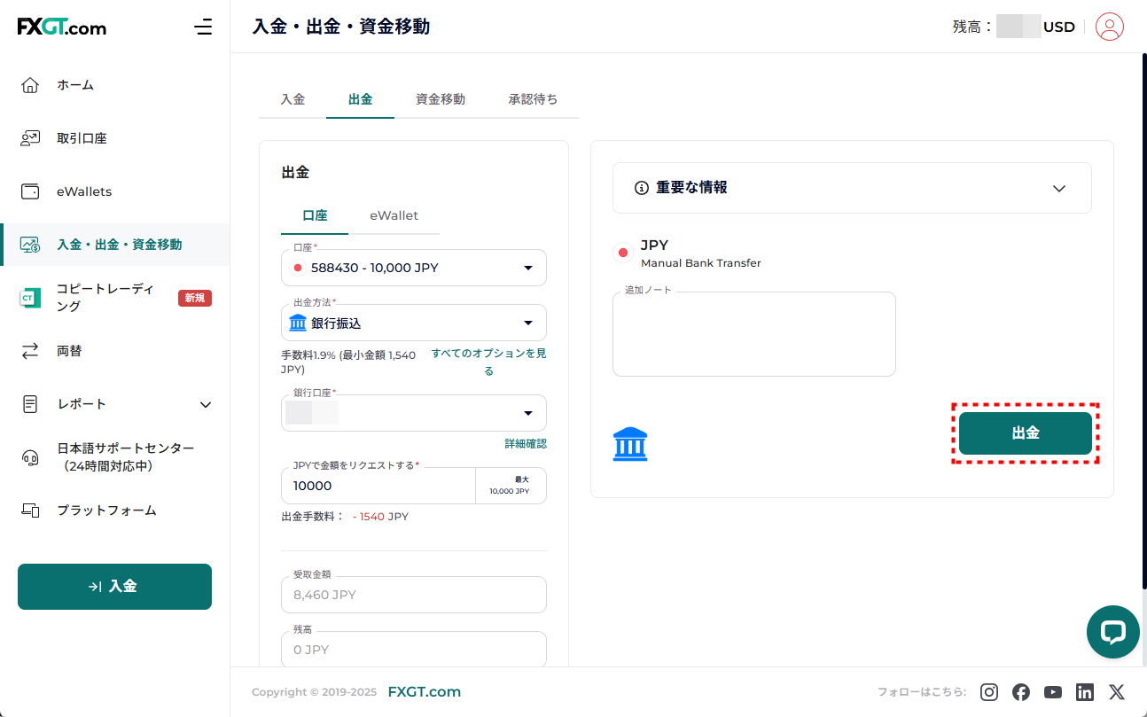This screenshot has width=1147, height=717.
Task: Switch to the 入金 tab
Action: coord(293,99)
